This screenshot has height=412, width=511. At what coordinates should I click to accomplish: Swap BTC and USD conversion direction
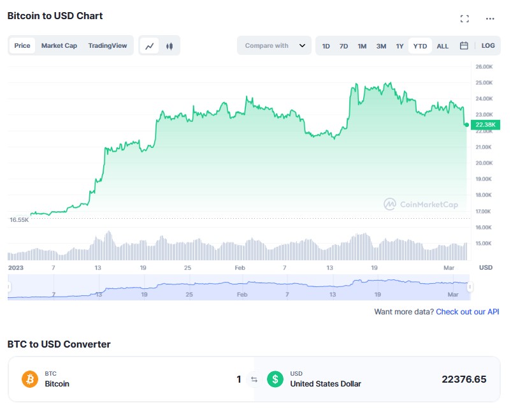[254, 379]
